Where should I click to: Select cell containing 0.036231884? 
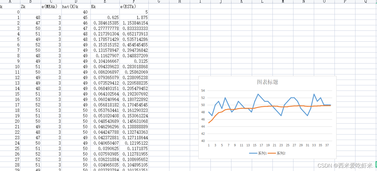point(105,159)
